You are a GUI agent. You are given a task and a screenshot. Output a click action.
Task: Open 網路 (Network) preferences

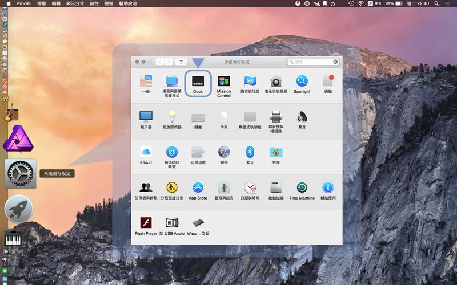[224, 155]
